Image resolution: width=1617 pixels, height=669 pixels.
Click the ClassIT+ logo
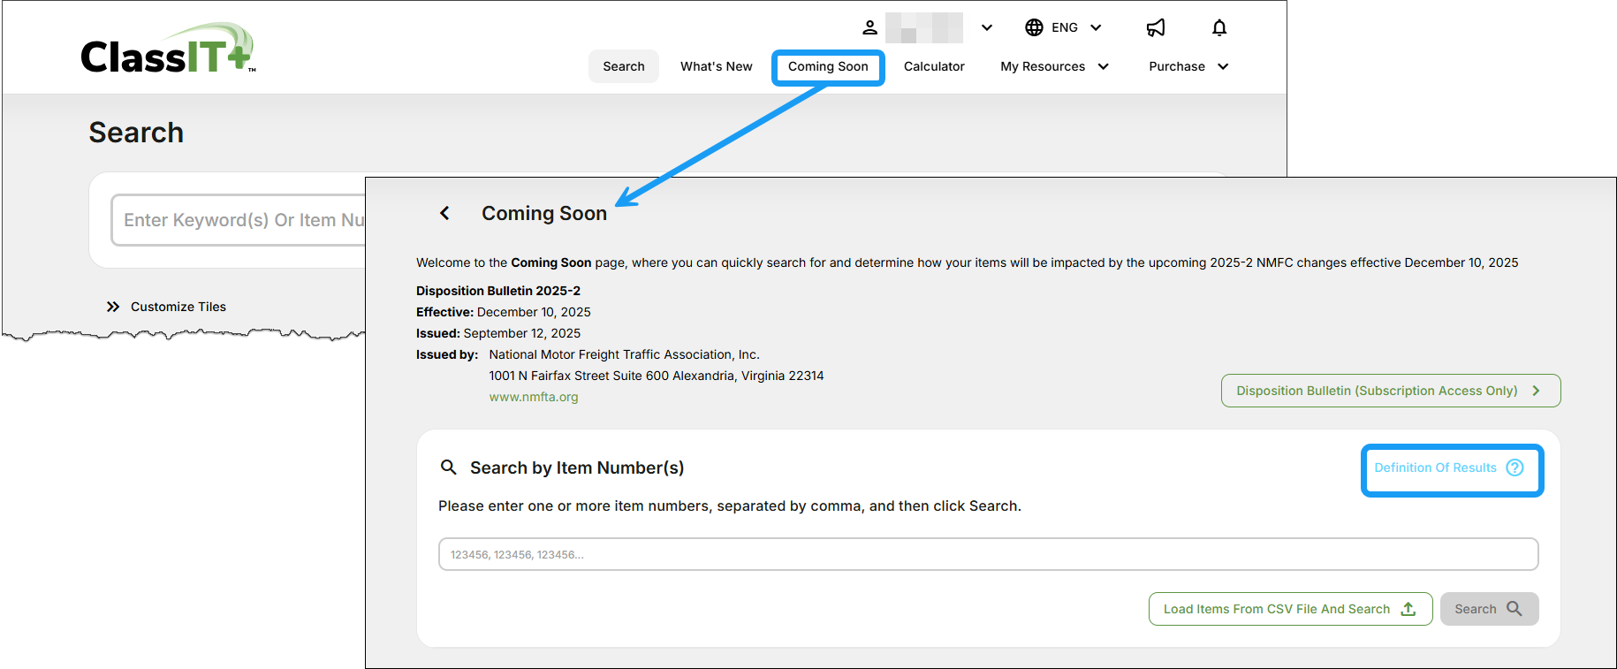tap(167, 49)
